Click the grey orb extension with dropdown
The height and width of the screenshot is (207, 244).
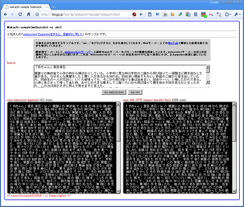tap(219, 15)
